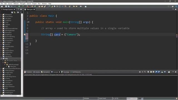This screenshot has height=100, width=178.
Task: Minimize the Console panel
Action: pos(173,72)
